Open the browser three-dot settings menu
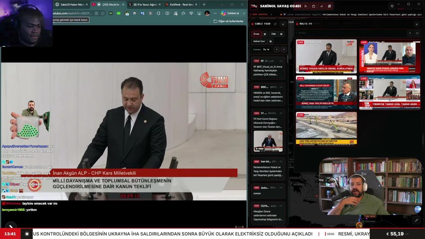Viewport: 425px width, 239px height. coord(214,13)
